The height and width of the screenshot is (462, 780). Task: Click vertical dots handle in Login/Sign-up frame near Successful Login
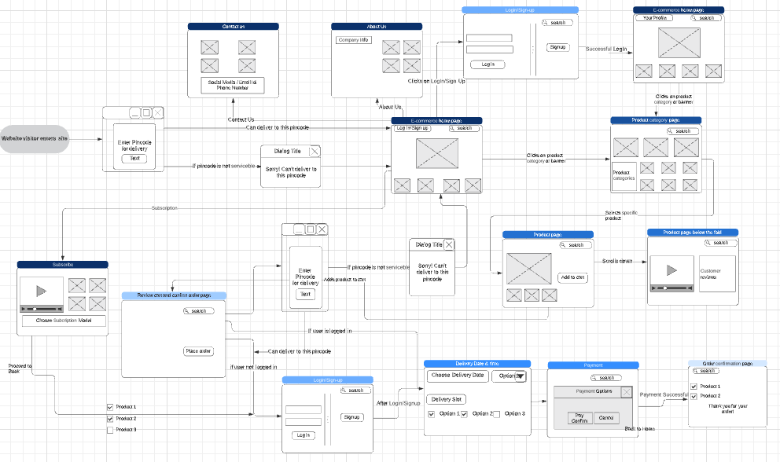click(x=533, y=49)
